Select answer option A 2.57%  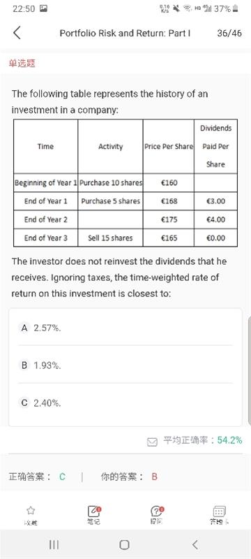pyautogui.click(x=125, y=328)
